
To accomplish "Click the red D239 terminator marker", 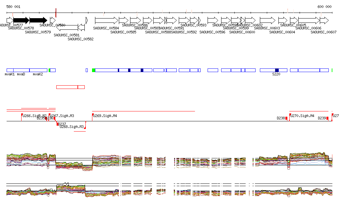I will [327, 118].
